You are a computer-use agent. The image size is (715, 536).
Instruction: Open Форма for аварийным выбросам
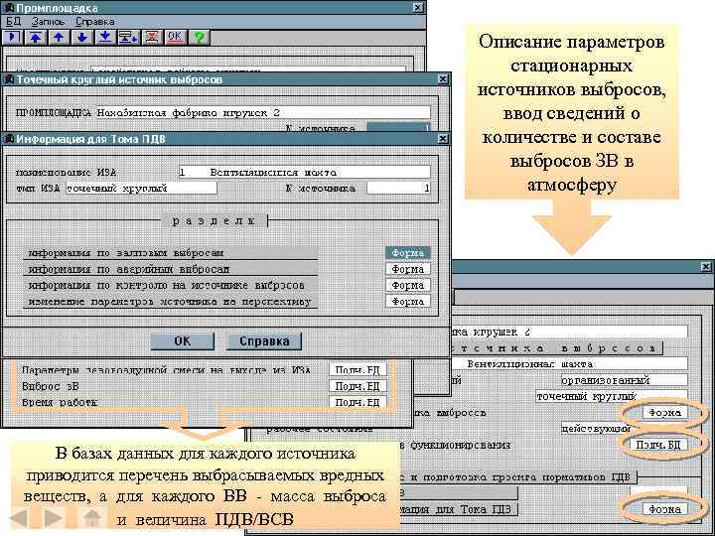coord(408,269)
